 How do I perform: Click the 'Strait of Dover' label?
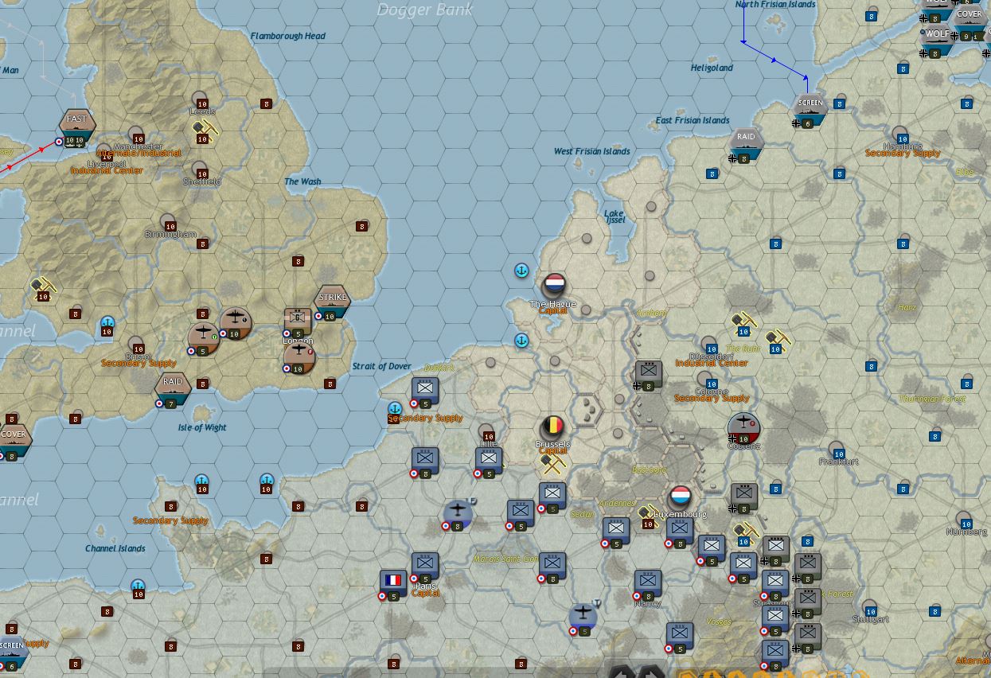click(x=381, y=366)
